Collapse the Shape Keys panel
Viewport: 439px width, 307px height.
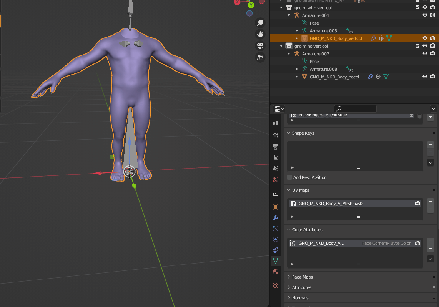[x=288, y=133]
